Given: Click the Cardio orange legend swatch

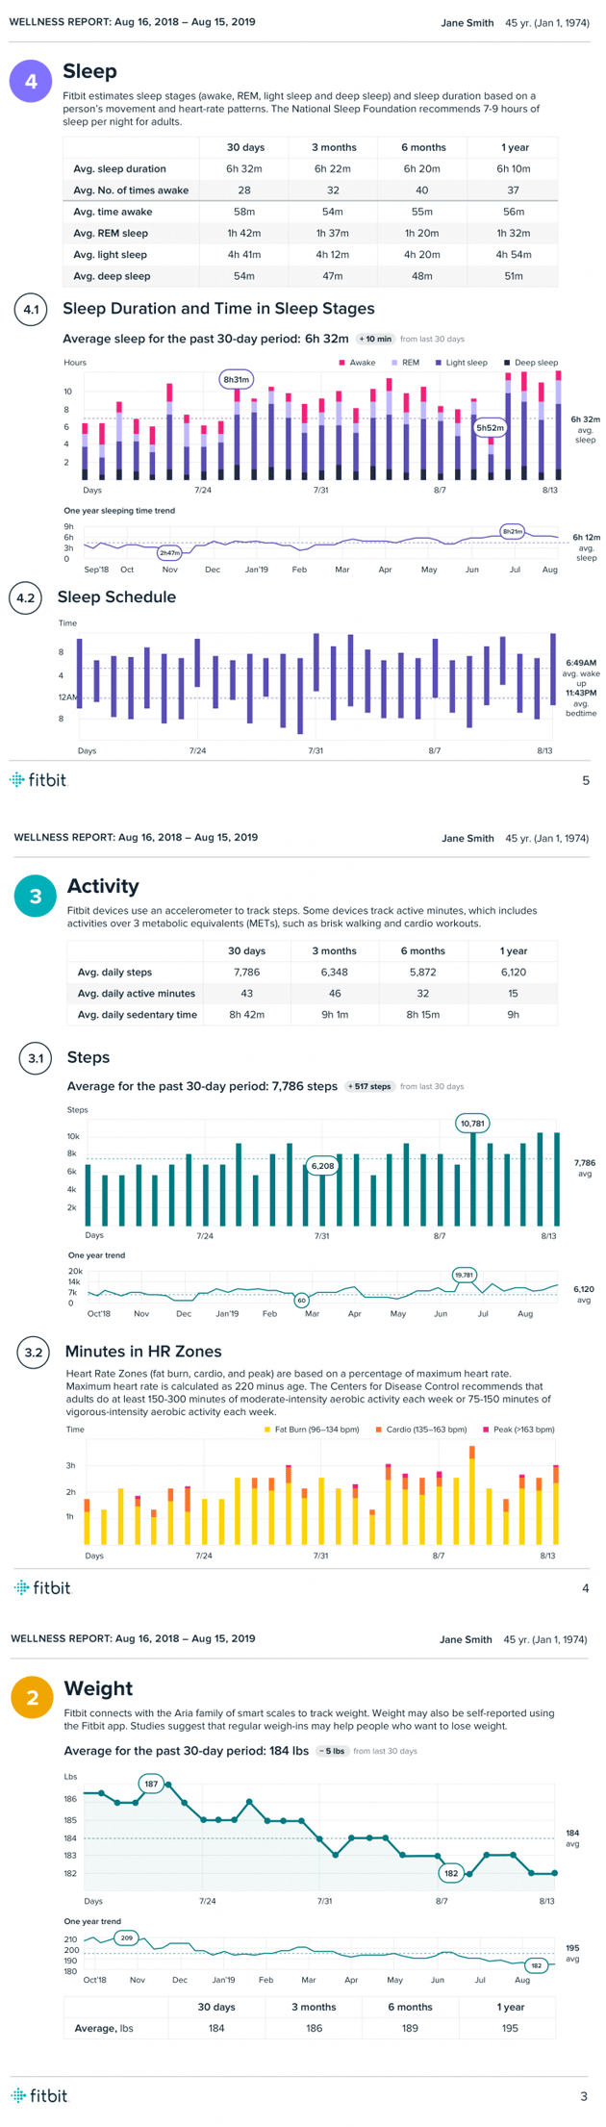Looking at the screenshot, I should 379,1430.
